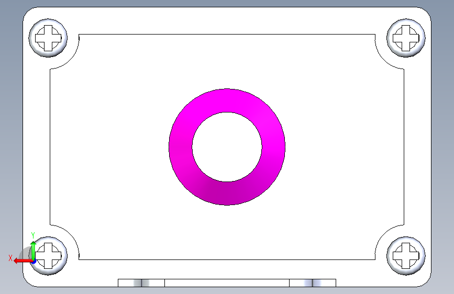Click the bottom-right Phillips screw head
The height and width of the screenshot is (294, 454).
tap(406, 256)
